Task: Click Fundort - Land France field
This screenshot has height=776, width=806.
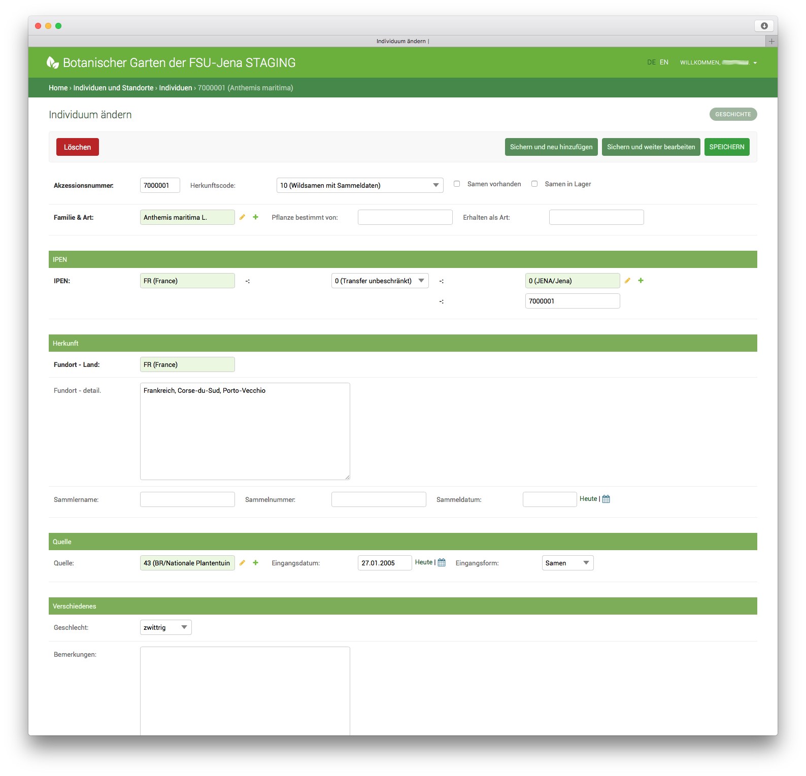Action: pyautogui.click(x=187, y=364)
